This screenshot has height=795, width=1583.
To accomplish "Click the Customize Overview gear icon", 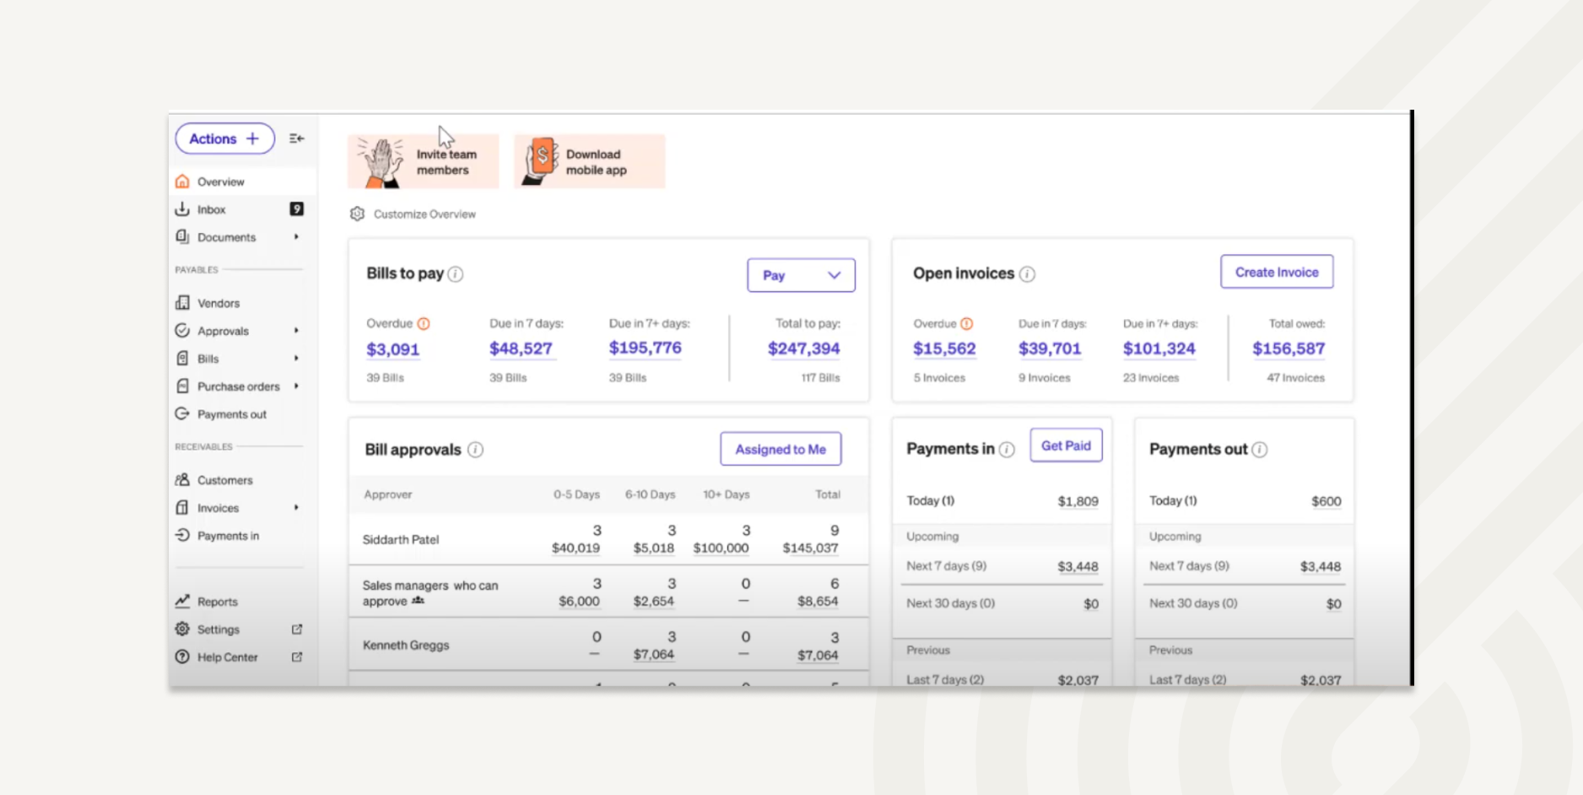I will [x=357, y=214].
